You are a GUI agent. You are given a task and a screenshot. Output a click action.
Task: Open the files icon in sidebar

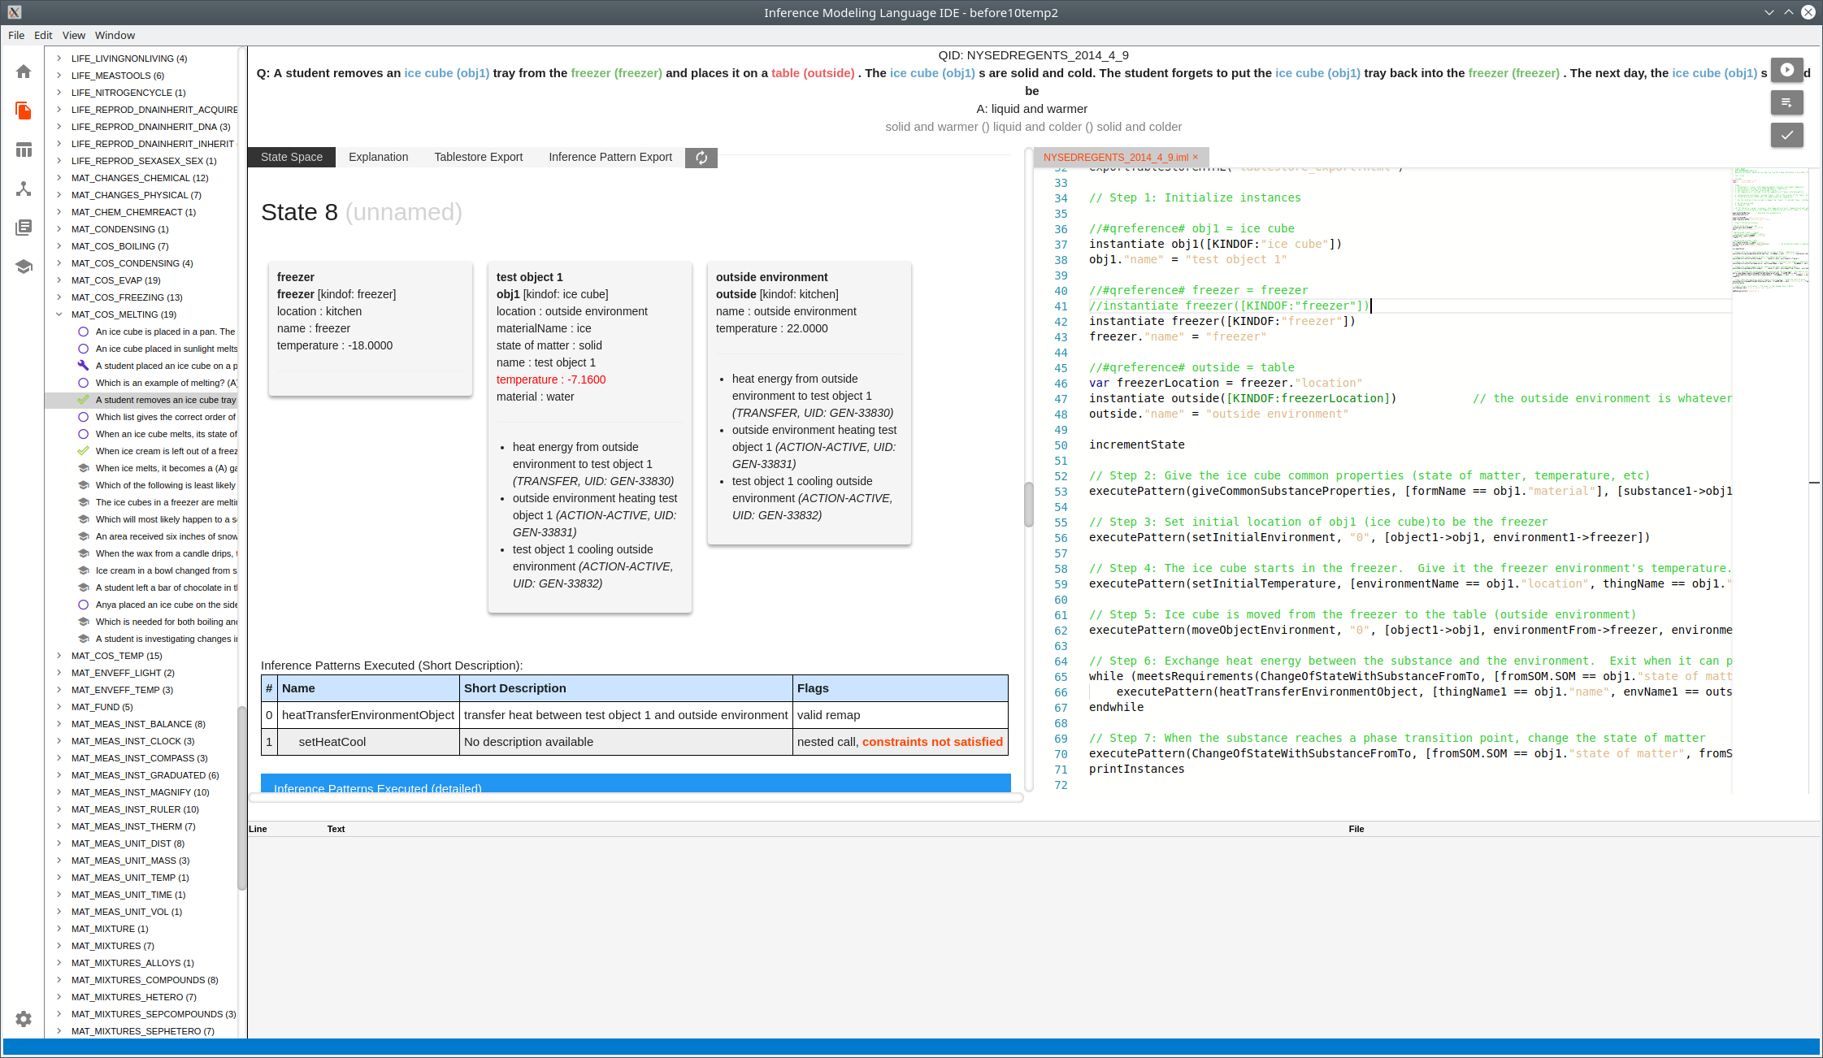pos(24,111)
